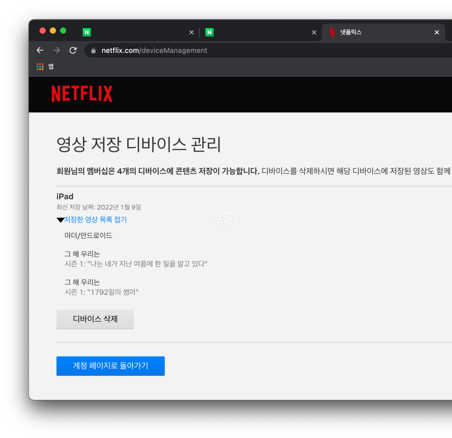Maximize the window with green button
The image size is (452, 438).
tap(63, 31)
